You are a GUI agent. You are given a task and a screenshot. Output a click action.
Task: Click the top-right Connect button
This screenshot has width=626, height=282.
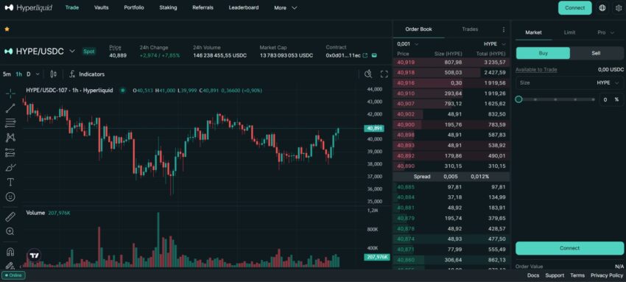coord(575,7)
